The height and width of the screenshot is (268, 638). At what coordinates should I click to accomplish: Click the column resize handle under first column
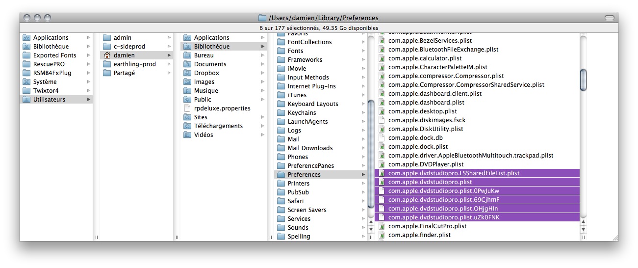[97, 237]
